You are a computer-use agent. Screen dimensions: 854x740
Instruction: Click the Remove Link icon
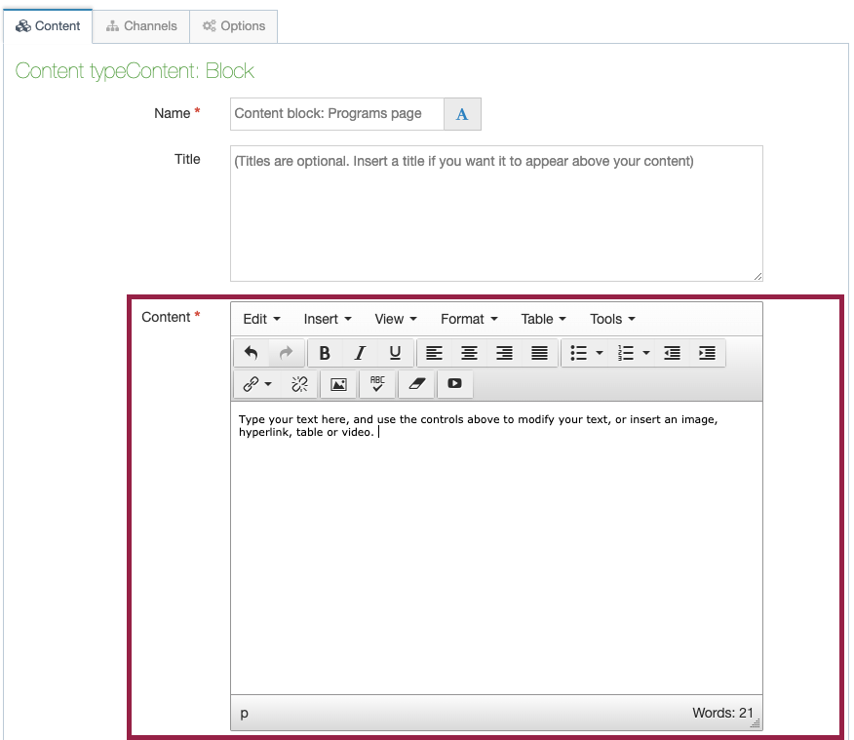click(x=299, y=384)
